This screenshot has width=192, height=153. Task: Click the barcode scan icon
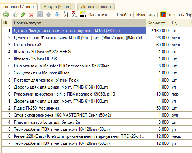pyautogui.click(x=83, y=14)
